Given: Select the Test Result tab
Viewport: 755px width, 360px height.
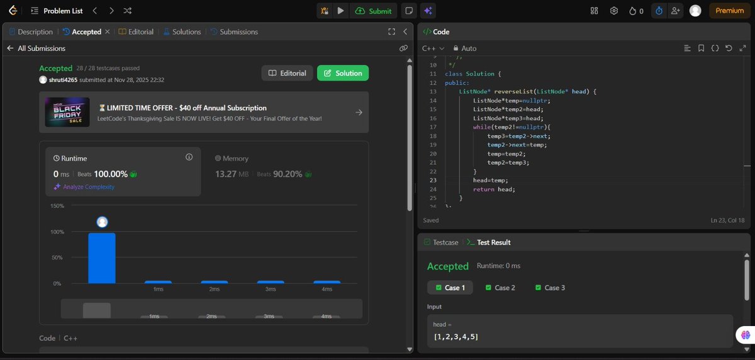Looking at the screenshot, I should (488, 243).
